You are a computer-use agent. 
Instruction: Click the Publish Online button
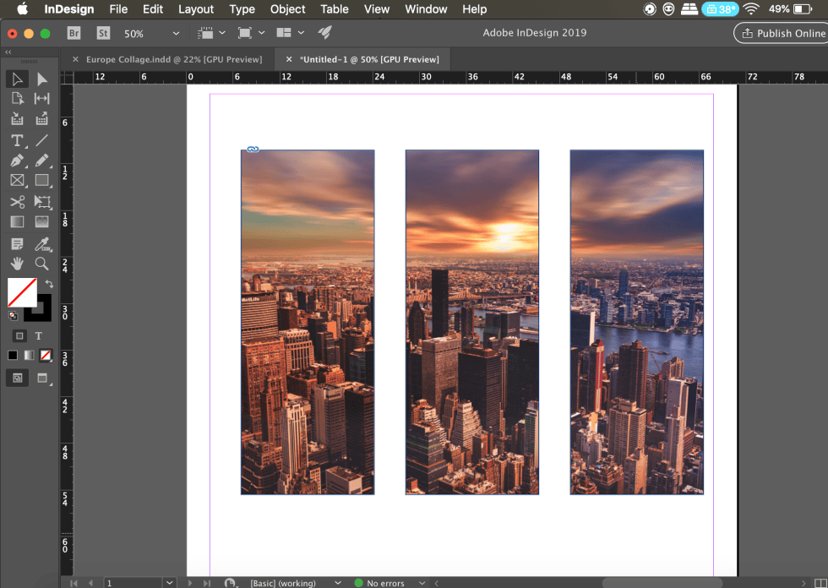[783, 33]
